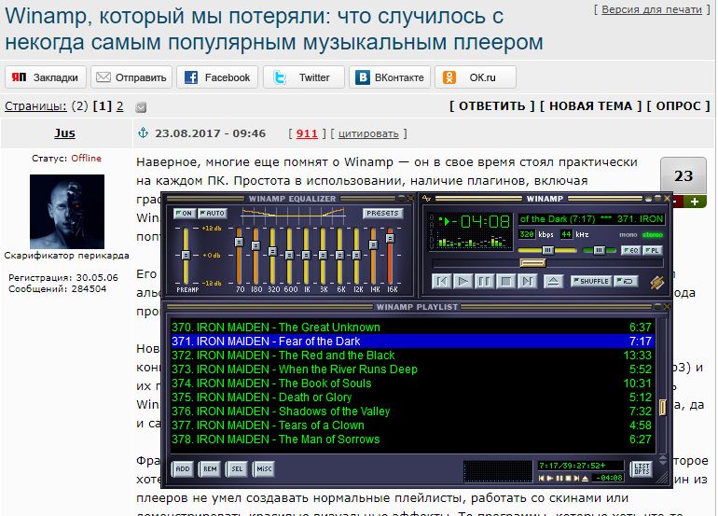Select playlist track 371 Fear of the Dark

pos(411,341)
